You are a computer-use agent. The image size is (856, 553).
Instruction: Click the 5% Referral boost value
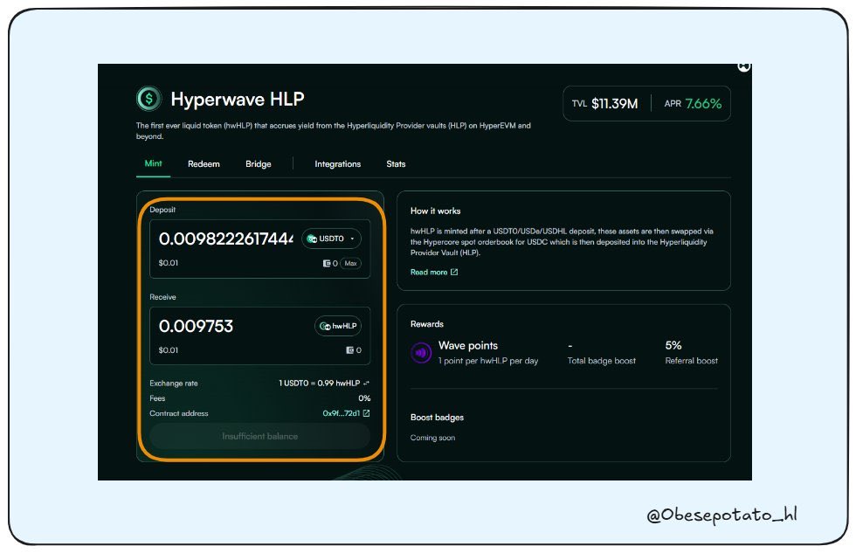673,345
